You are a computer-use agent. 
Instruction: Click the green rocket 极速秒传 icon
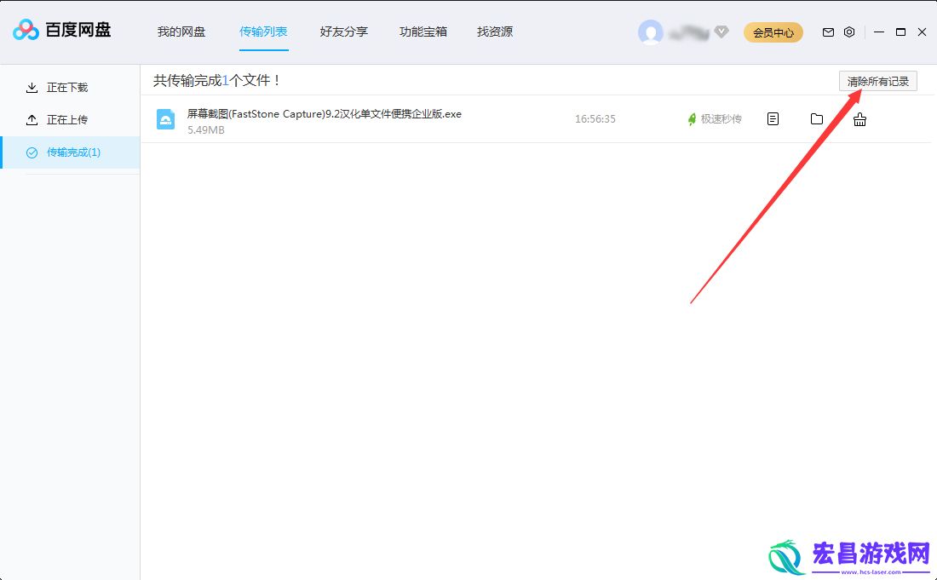[x=692, y=119]
